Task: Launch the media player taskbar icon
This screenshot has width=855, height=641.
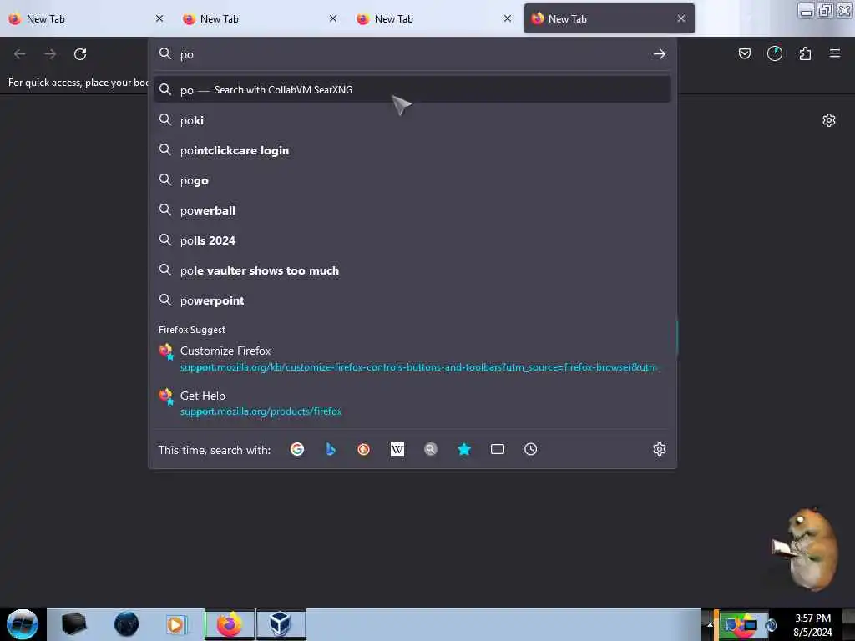Action: point(175,624)
